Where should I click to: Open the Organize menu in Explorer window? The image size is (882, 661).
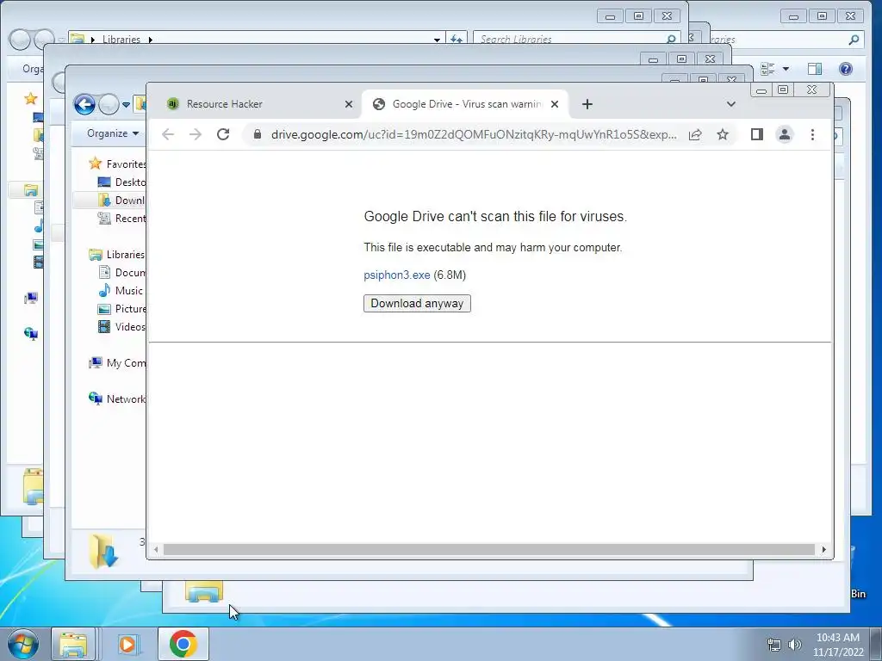click(x=113, y=133)
